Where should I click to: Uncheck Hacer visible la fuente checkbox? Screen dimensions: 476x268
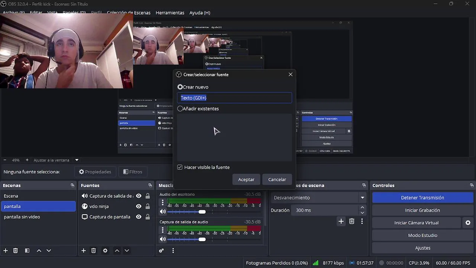[x=180, y=167]
